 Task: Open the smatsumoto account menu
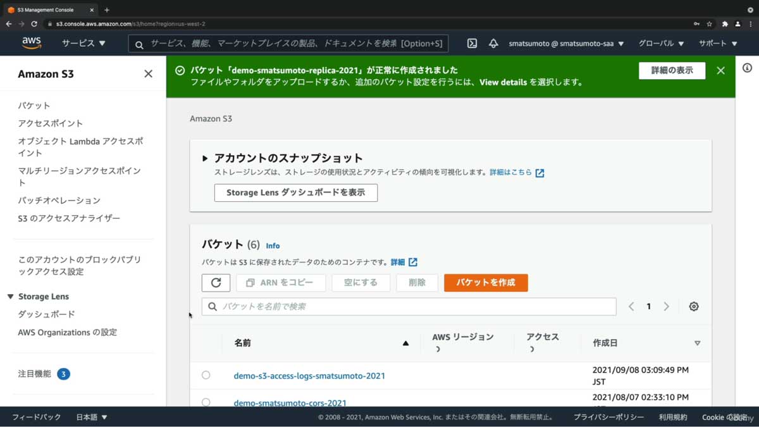563,43
